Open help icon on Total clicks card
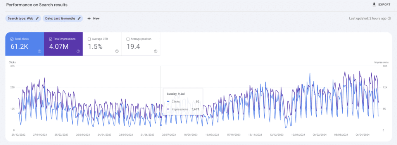 (x=40, y=51)
